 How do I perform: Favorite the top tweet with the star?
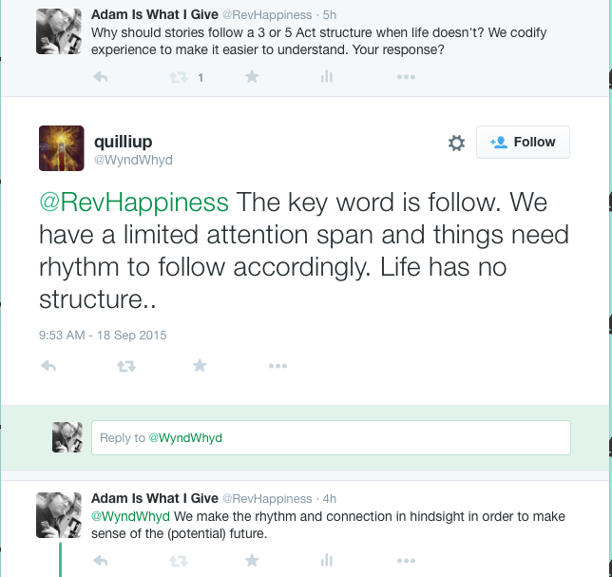coord(252,77)
